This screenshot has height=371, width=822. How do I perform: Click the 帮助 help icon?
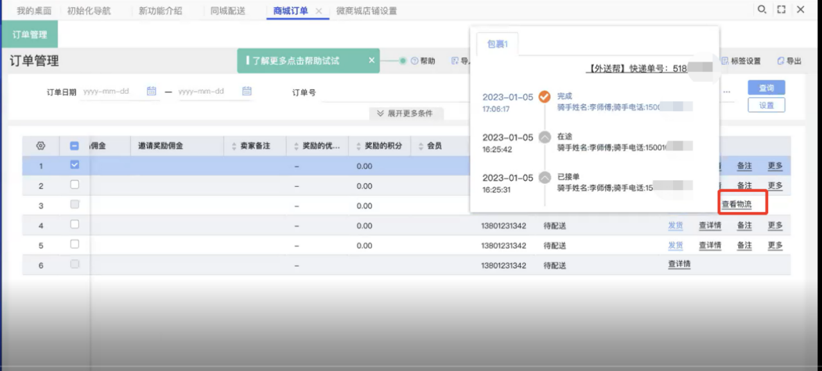(415, 61)
